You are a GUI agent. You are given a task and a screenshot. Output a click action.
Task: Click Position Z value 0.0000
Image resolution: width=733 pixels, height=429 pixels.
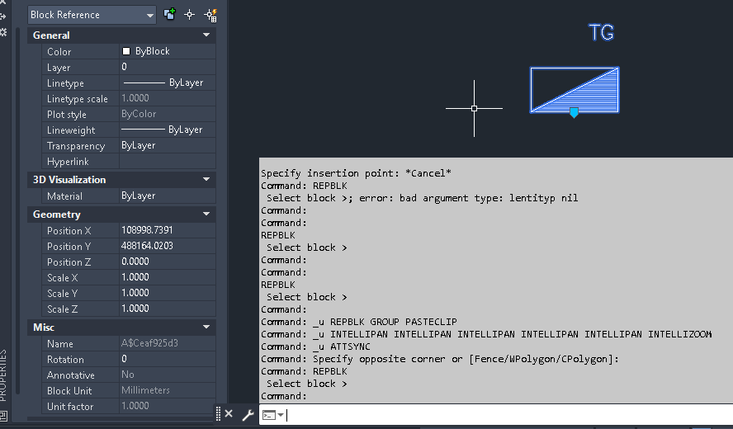tap(168, 262)
